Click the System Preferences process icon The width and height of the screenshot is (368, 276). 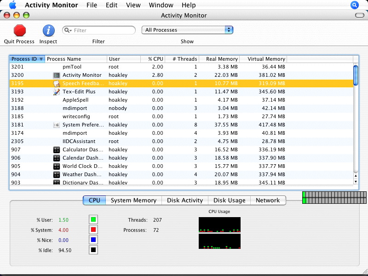[x=57, y=125]
